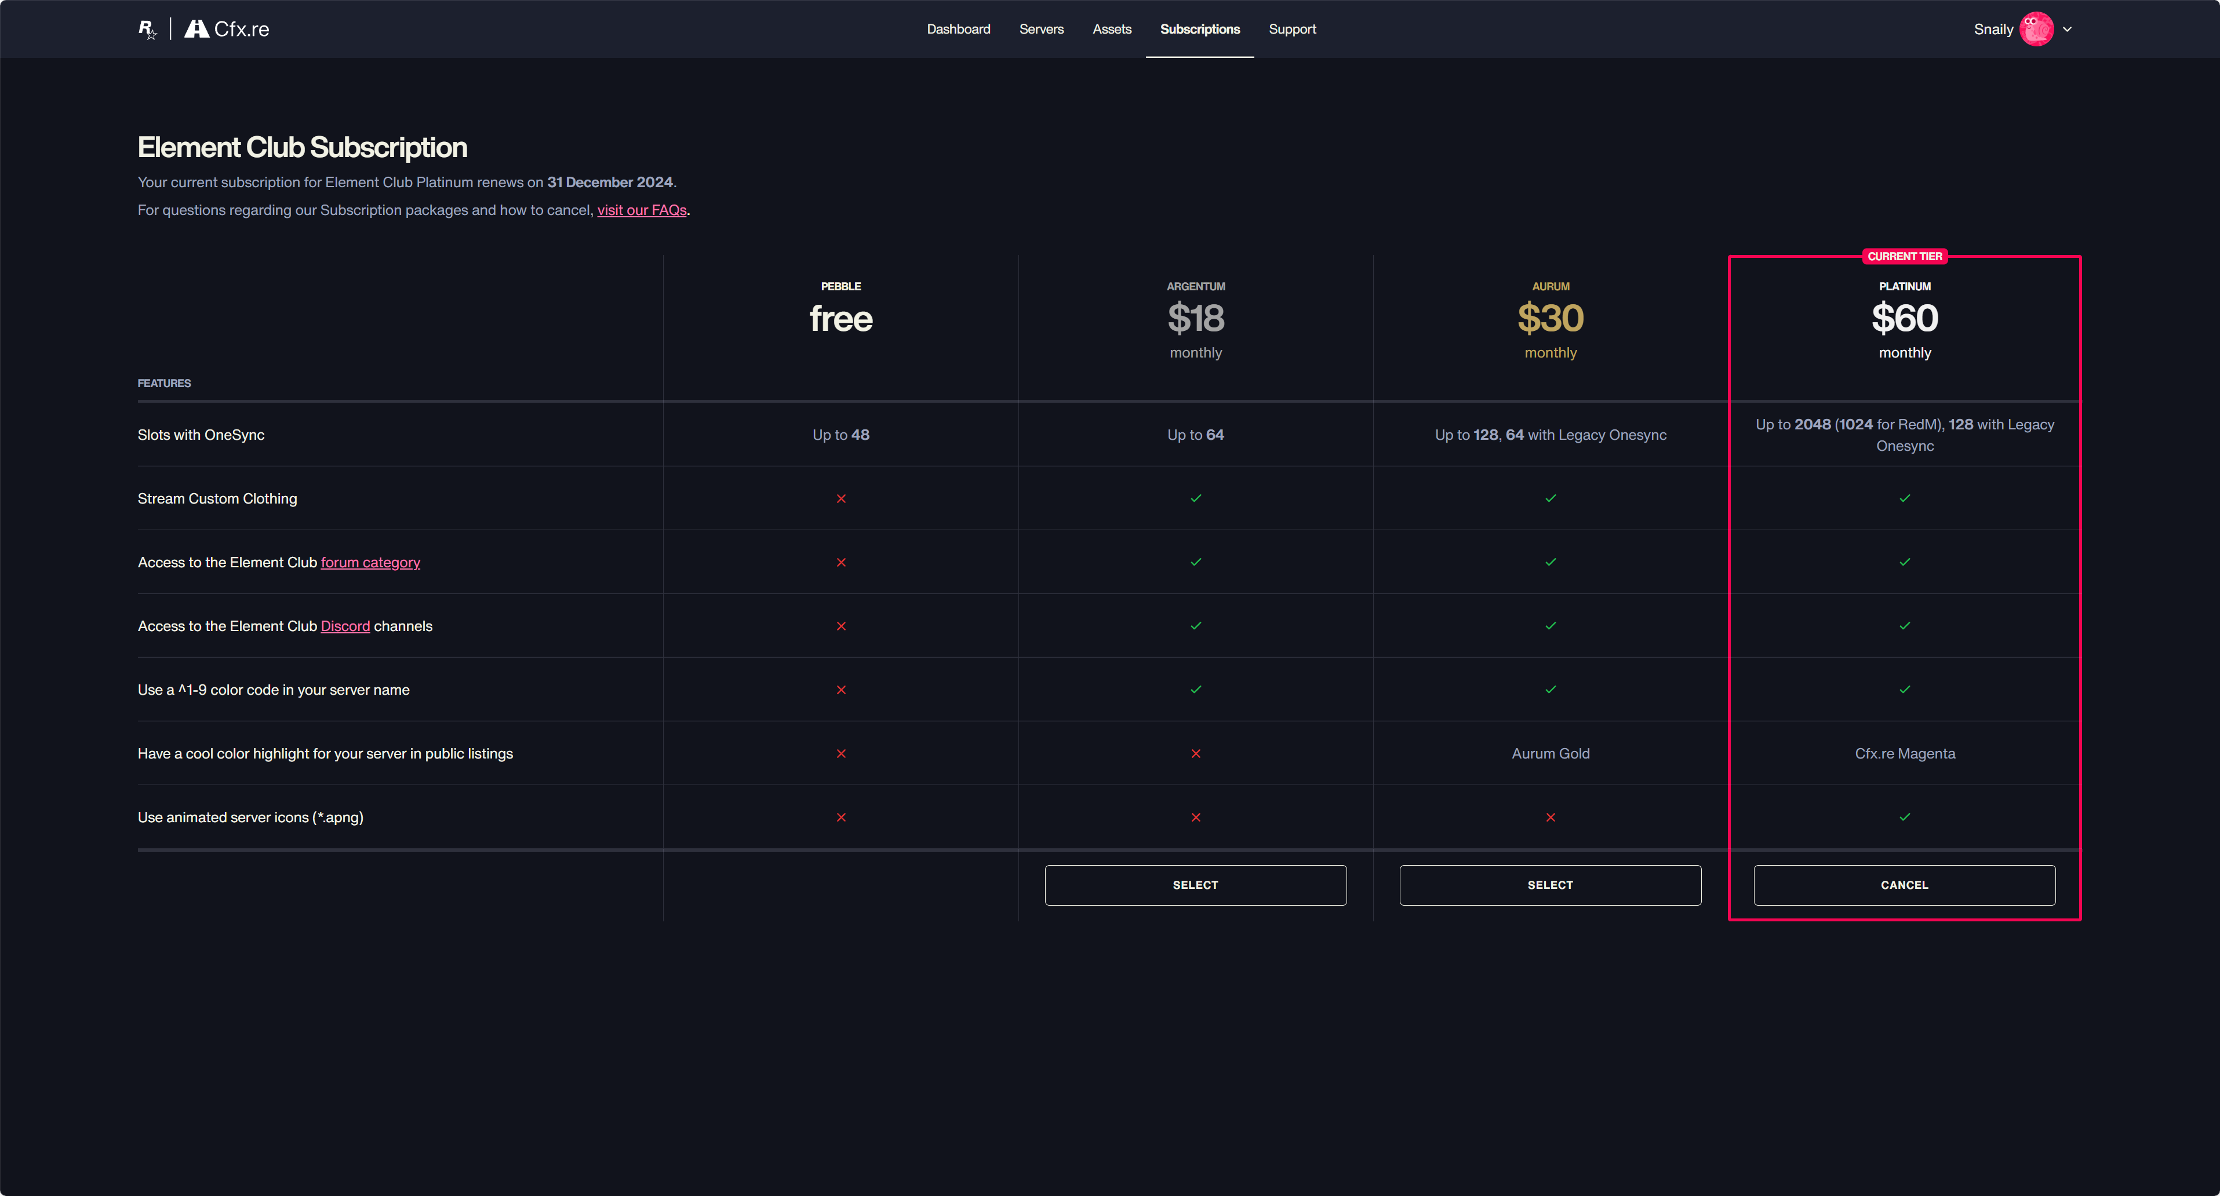Click Platinum's checkmark for Custom Clothing

click(x=1905, y=499)
